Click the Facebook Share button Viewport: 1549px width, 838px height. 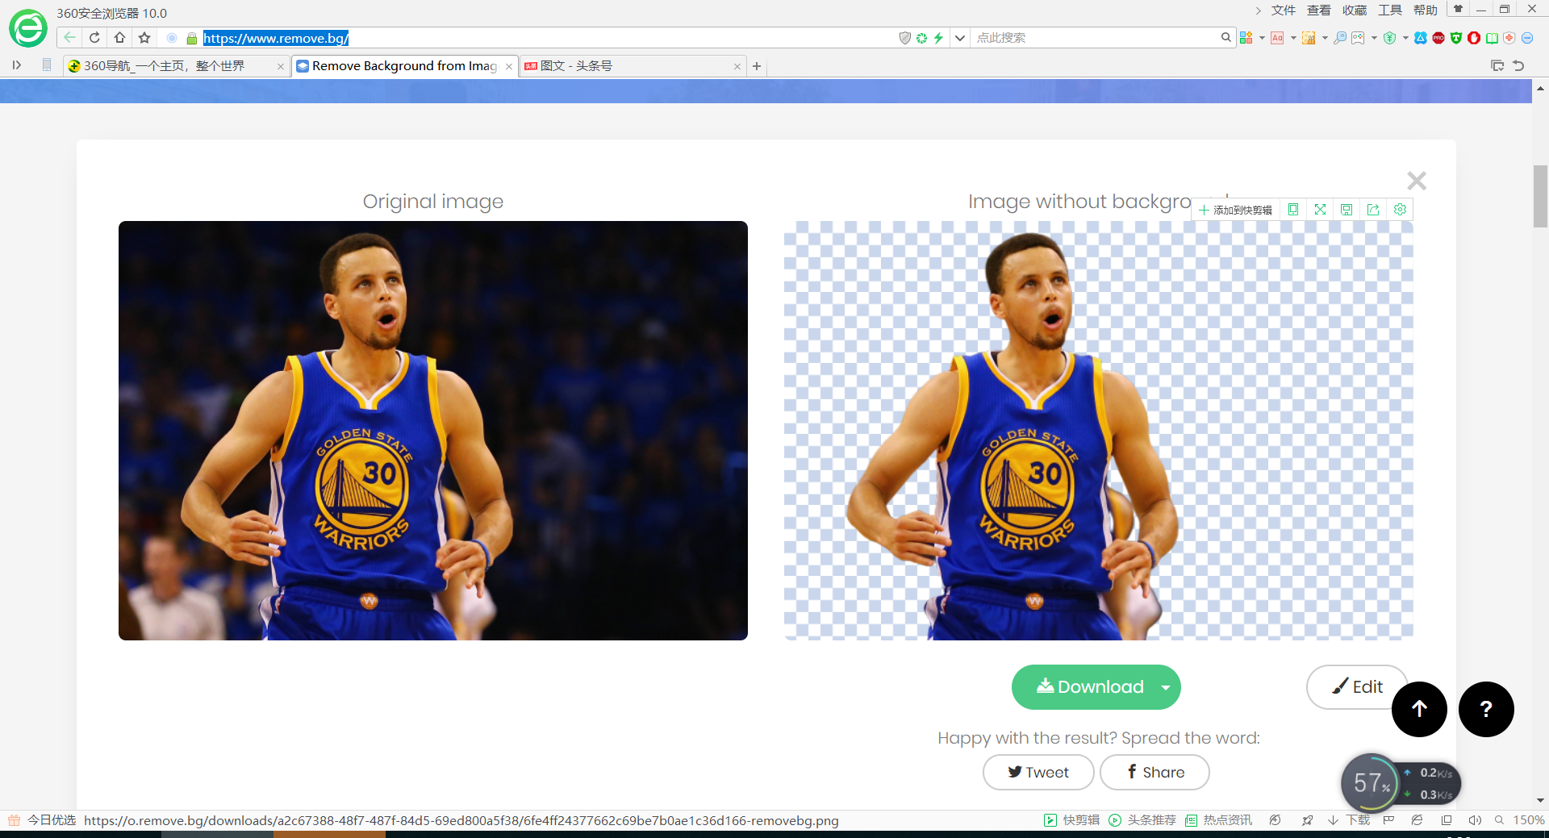[x=1154, y=772]
